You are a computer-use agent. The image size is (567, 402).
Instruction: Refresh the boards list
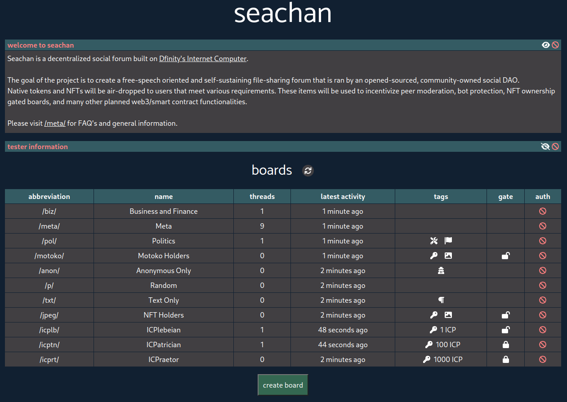point(308,171)
